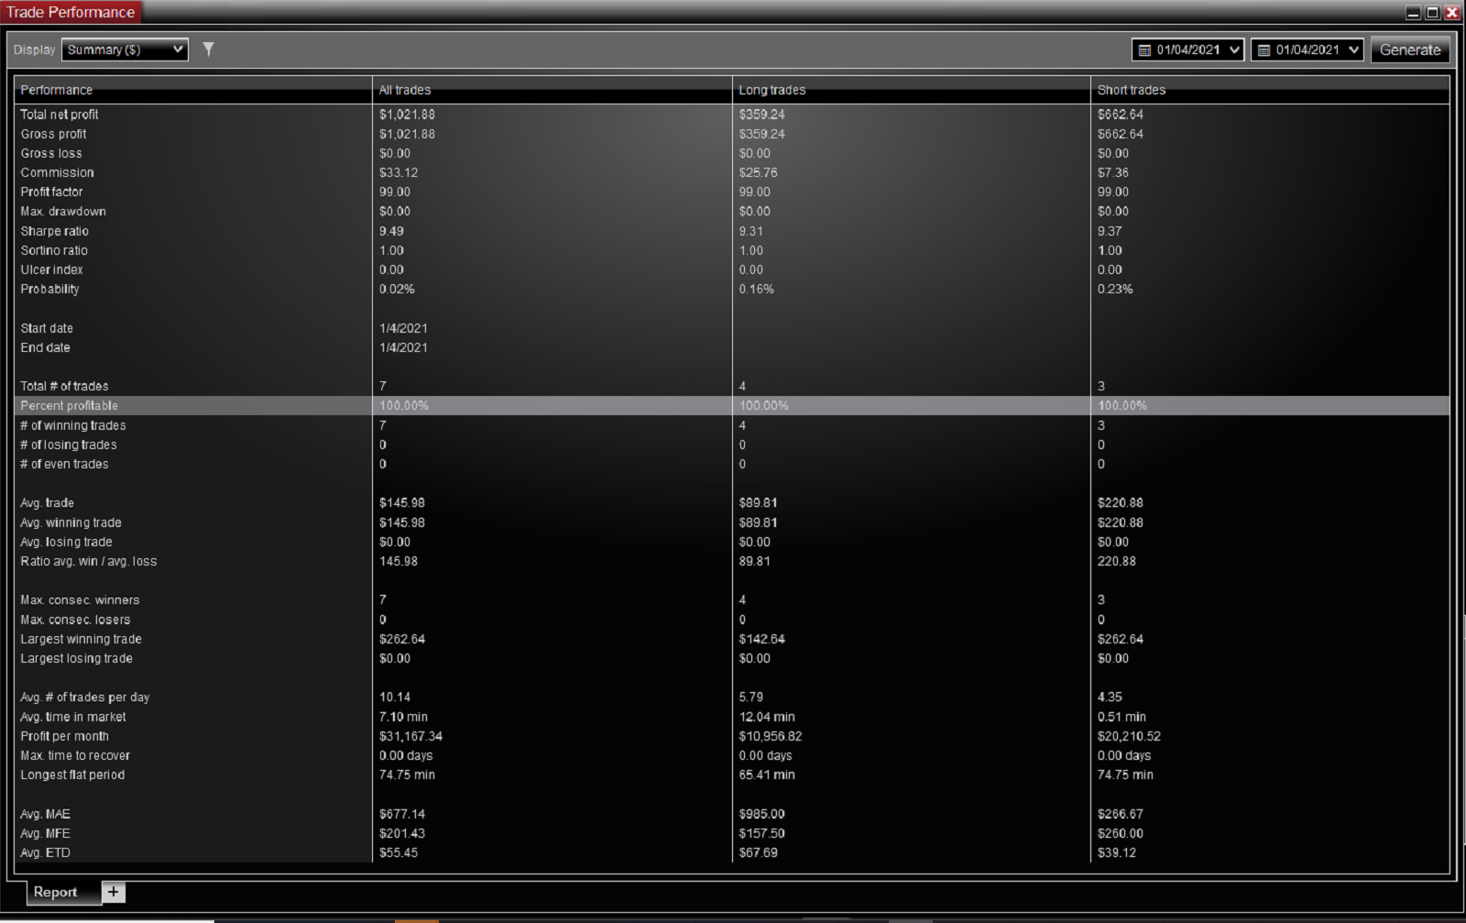Select the Profit factor row label

[x=51, y=192]
